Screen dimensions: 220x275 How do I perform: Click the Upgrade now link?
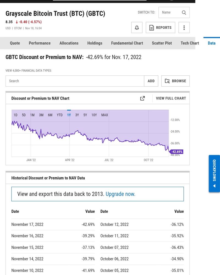120,194
